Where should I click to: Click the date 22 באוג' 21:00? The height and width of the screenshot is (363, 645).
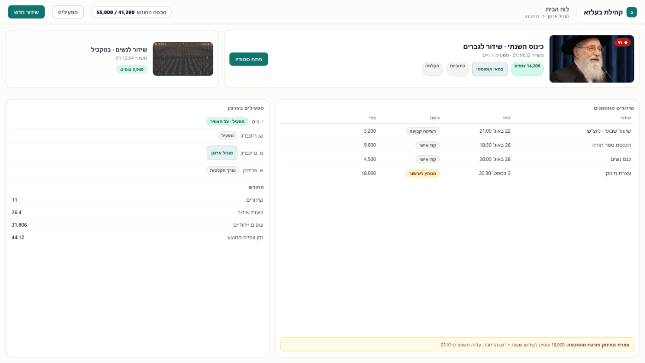[495, 131]
